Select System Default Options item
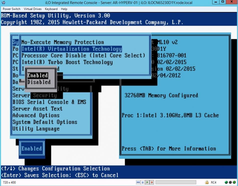Image resolution: width=238 pixels, height=186 pixels. tap(45, 122)
